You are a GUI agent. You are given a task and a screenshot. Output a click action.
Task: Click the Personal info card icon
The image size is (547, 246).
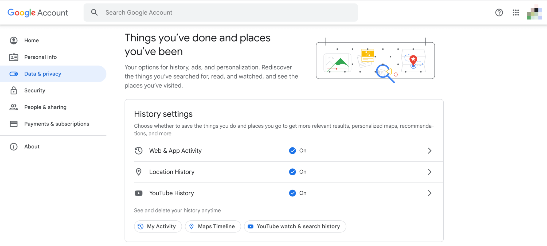pos(14,57)
